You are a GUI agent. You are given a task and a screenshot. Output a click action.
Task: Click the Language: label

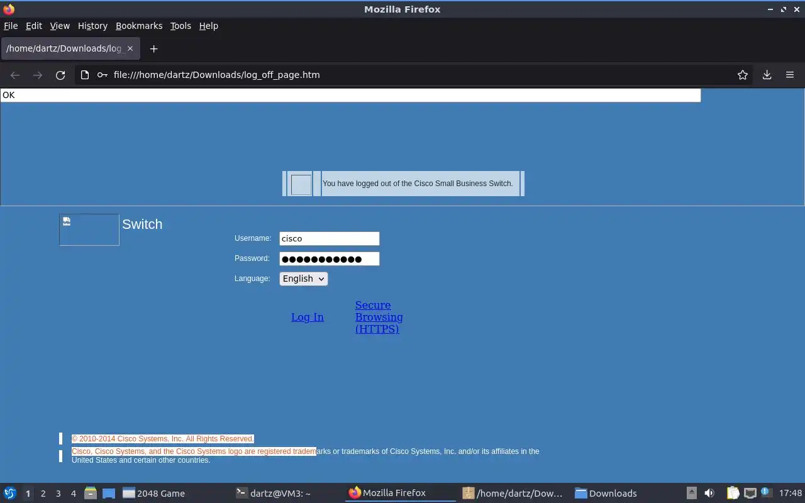pos(252,279)
